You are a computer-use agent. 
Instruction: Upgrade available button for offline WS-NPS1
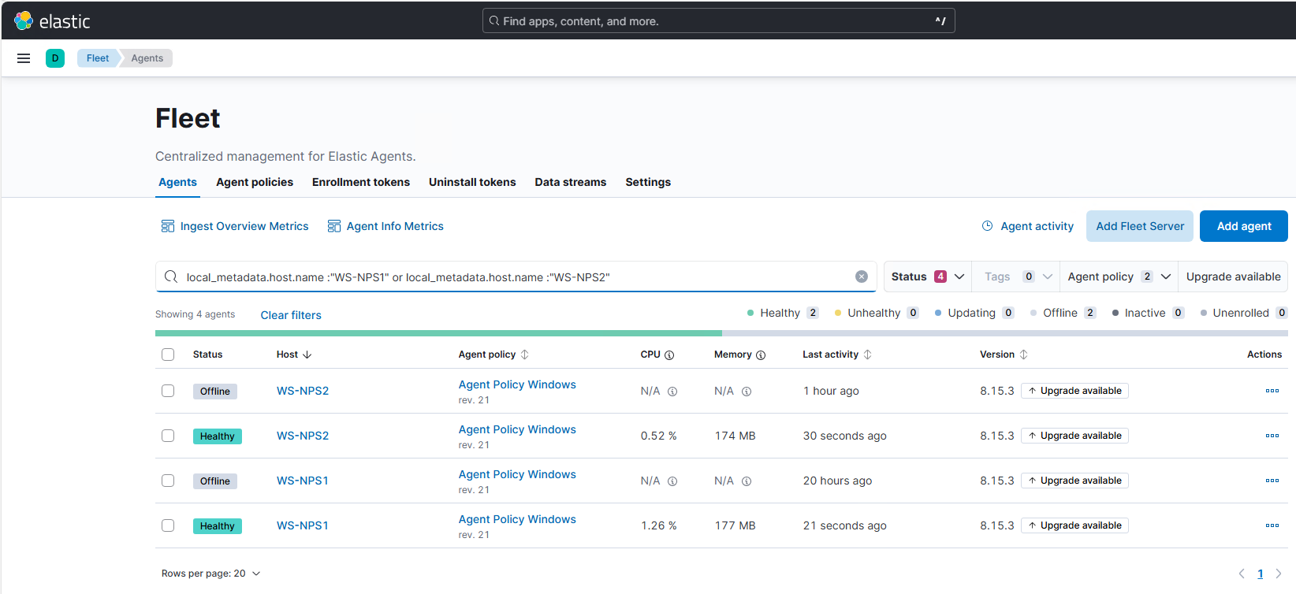point(1074,481)
